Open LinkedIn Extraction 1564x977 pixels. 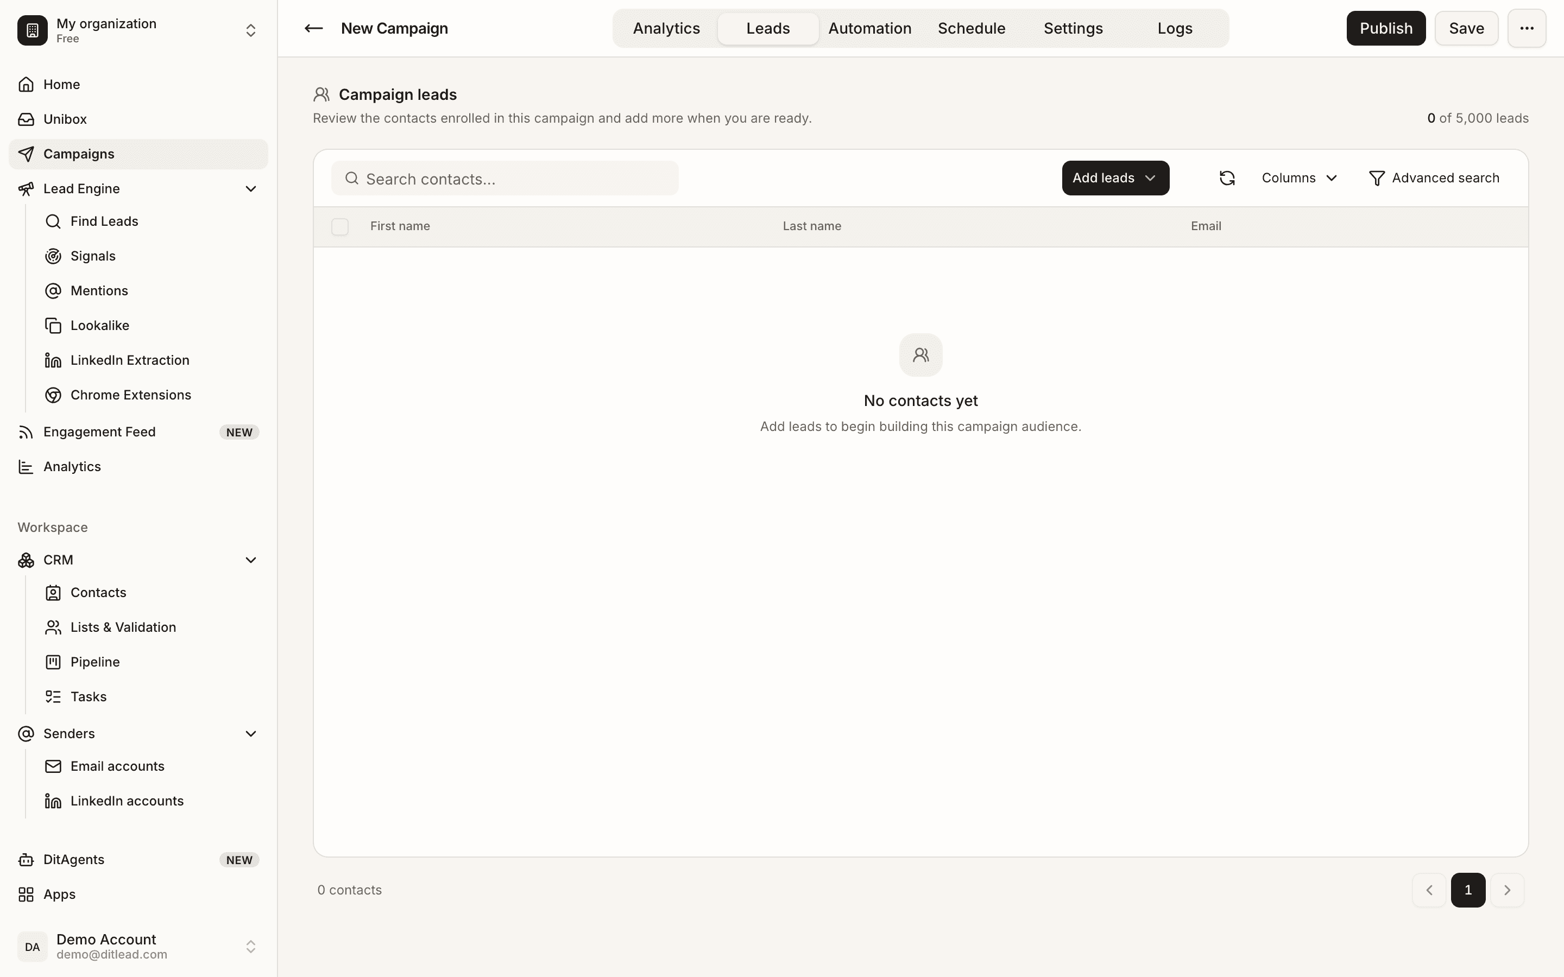coord(151,360)
